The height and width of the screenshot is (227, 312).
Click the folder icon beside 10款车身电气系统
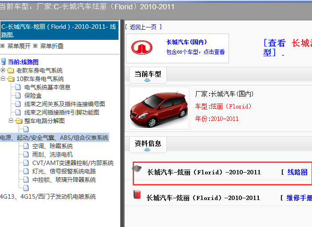pos(11,79)
